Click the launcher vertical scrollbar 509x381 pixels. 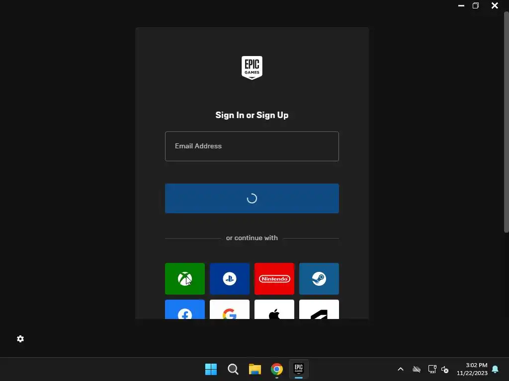point(506,122)
